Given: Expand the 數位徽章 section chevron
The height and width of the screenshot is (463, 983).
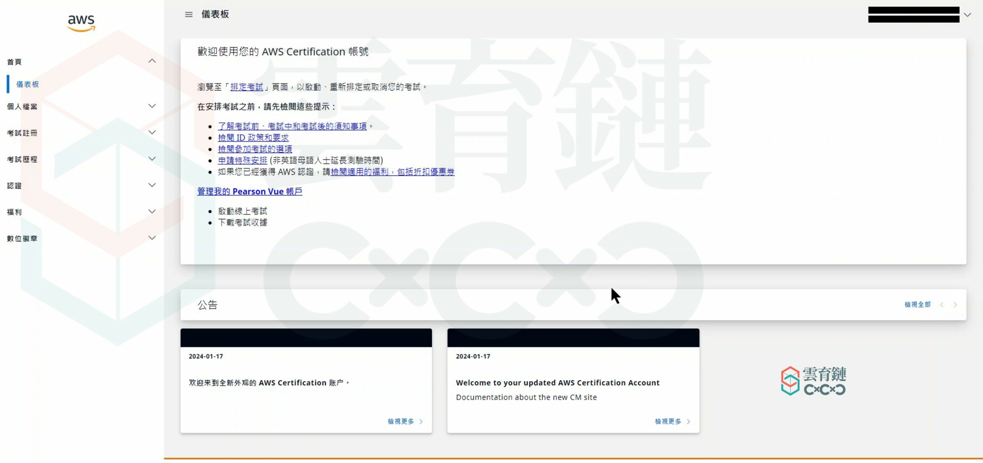Looking at the screenshot, I should 152,238.
